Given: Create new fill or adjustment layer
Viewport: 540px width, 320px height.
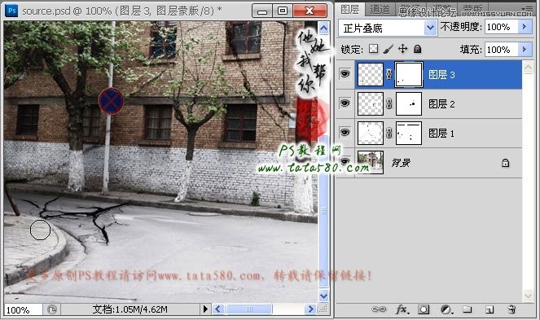Looking at the screenshot, I should [x=446, y=309].
